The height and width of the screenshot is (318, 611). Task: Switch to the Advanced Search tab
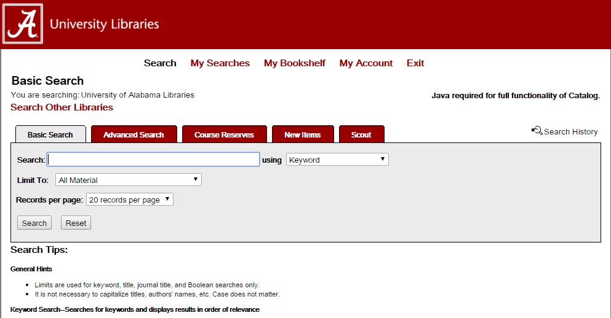click(x=134, y=134)
